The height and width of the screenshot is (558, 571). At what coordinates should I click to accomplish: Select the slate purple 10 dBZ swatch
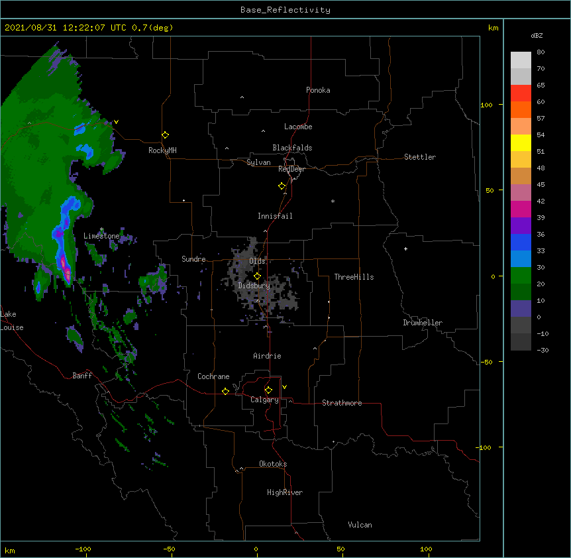(521, 309)
